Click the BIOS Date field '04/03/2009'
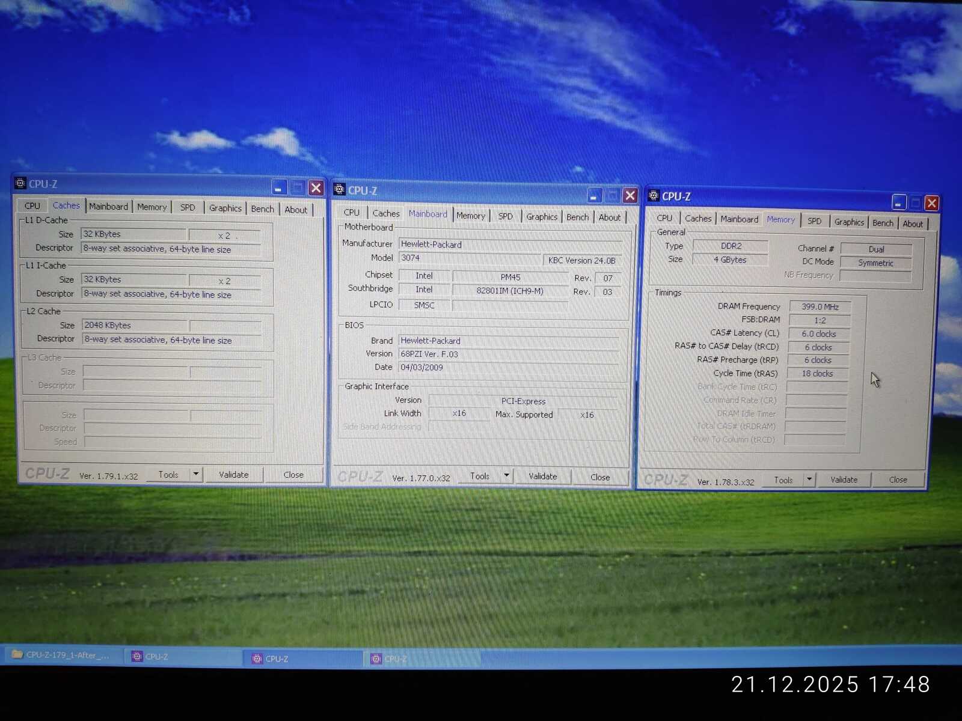The image size is (962, 721). click(x=508, y=367)
